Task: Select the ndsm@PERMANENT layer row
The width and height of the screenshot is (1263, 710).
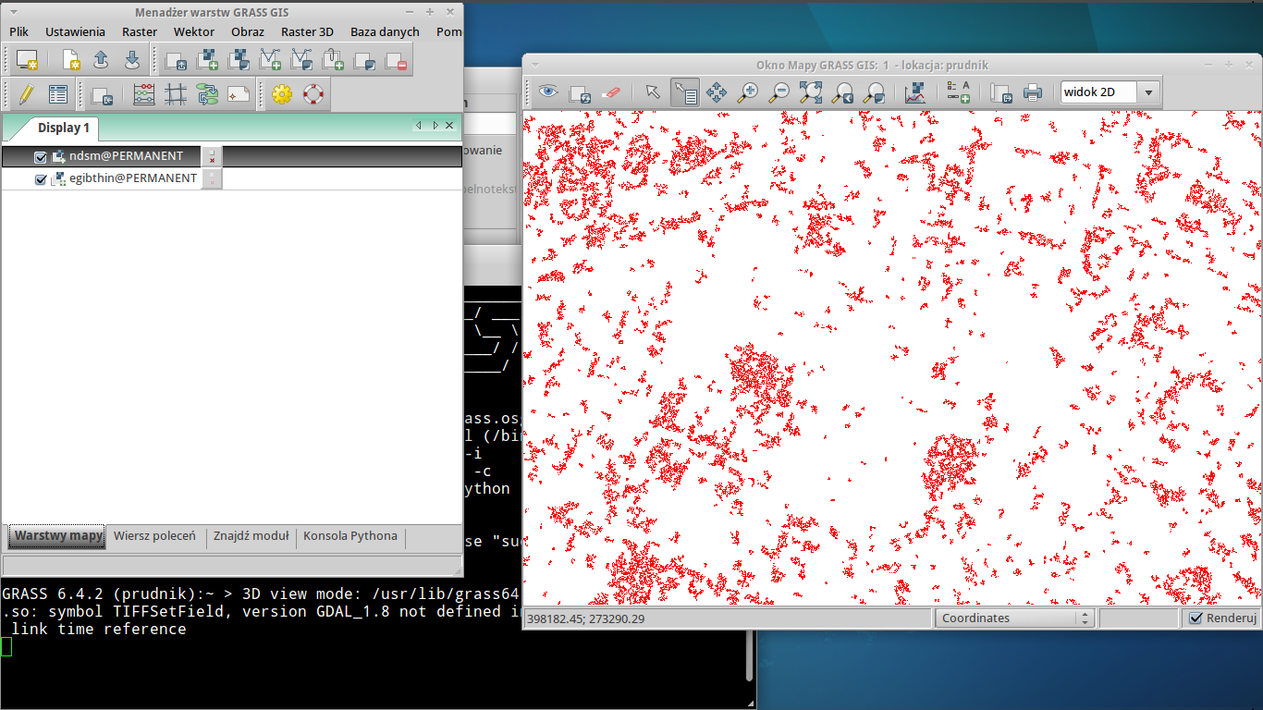Action: (x=231, y=157)
